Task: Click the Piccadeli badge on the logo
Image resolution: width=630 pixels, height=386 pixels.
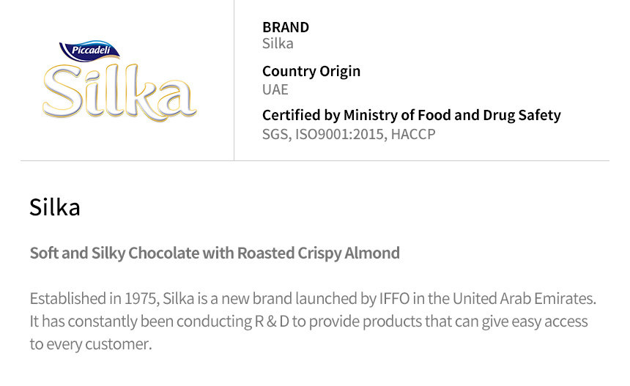Action: pyautogui.click(x=90, y=51)
